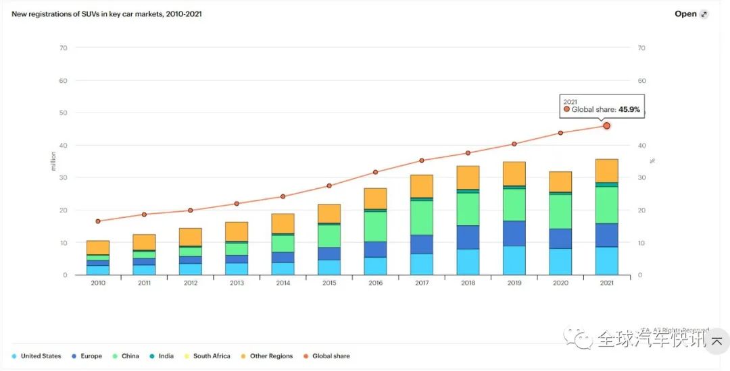
Task: Click the 2019 global share data point
Action: (514, 144)
